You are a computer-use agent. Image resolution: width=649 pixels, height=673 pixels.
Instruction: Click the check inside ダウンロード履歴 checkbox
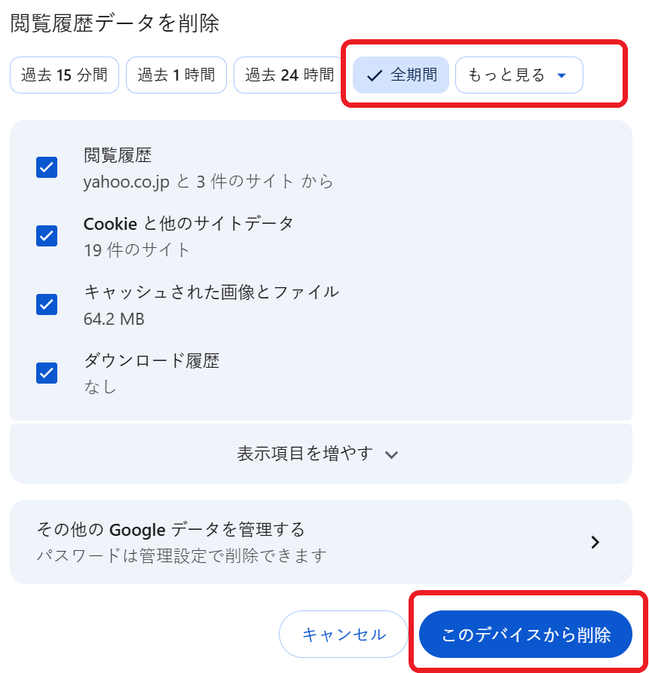click(x=46, y=373)
